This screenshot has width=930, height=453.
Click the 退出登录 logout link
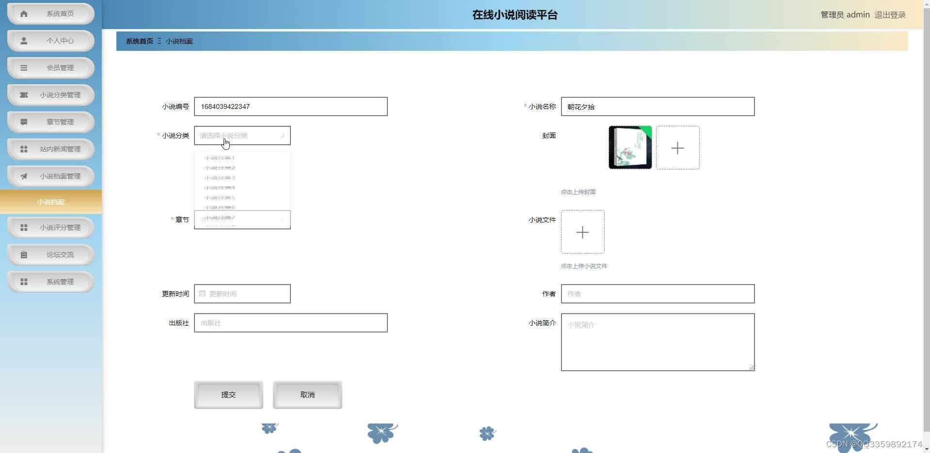890,15
